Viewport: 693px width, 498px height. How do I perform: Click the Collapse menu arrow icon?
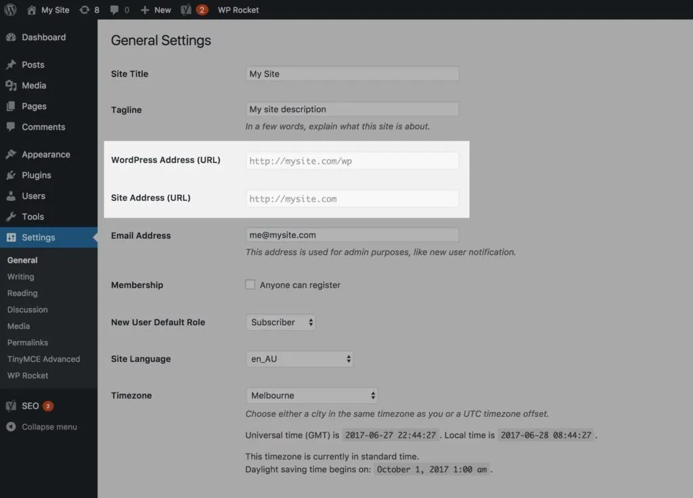pos(11,427)
